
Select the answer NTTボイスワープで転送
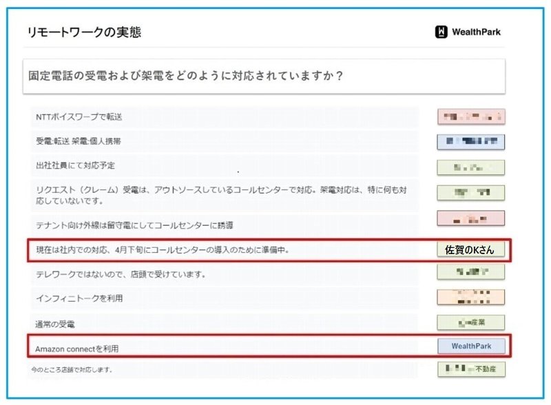point(79,117)
